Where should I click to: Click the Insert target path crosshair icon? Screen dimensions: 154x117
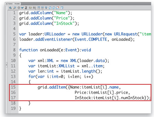[19, 8]
